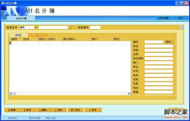190x121 pixels.
Task: Click the S 保存 button
Action: click(x=59, y=110)
